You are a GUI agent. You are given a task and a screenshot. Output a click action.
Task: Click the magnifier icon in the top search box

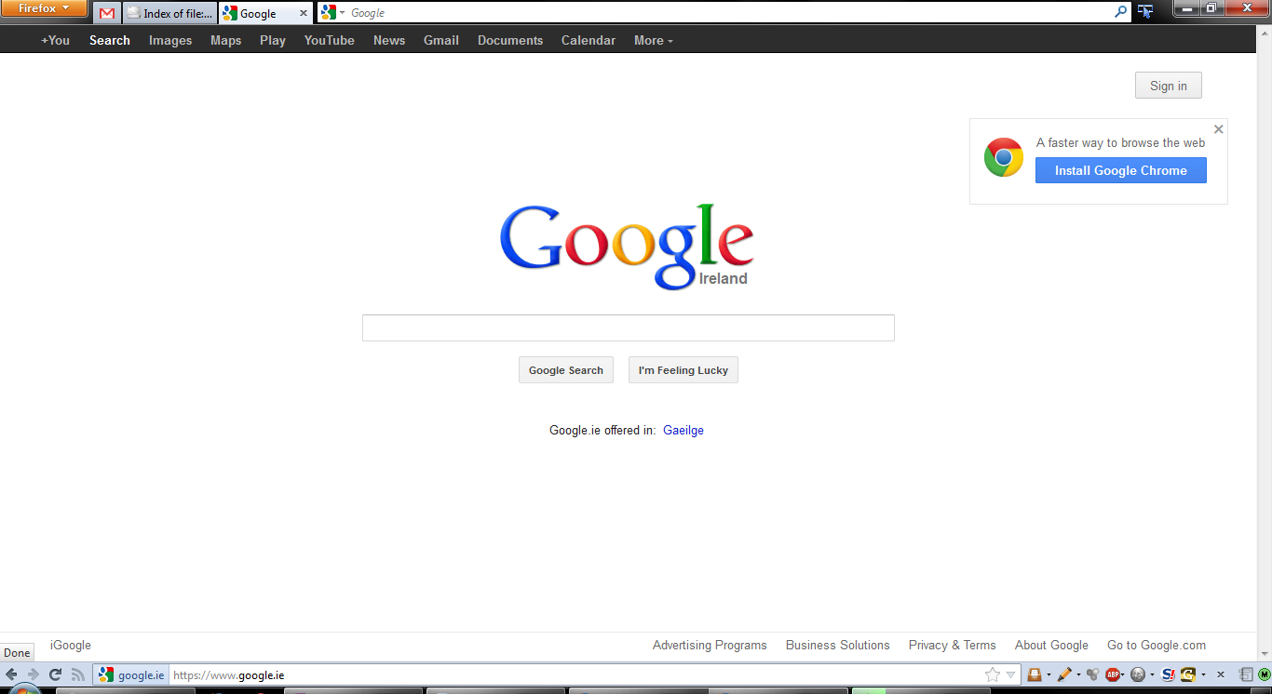(x=1120, y=12)
